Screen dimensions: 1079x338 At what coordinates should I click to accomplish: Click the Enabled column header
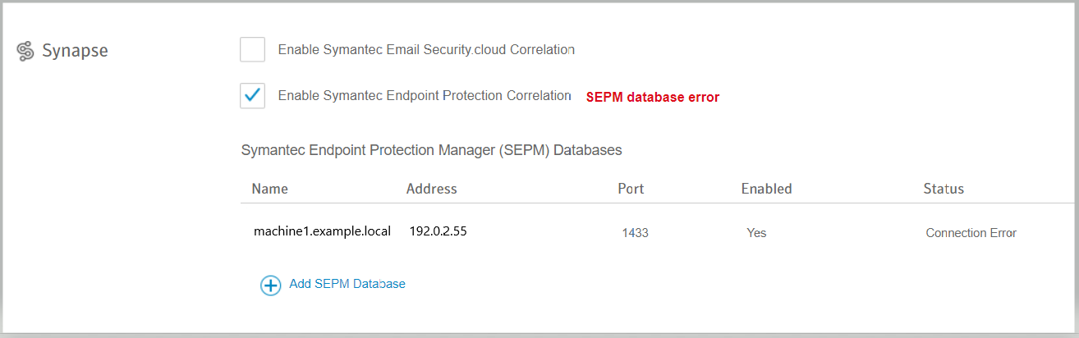(766, 189)
